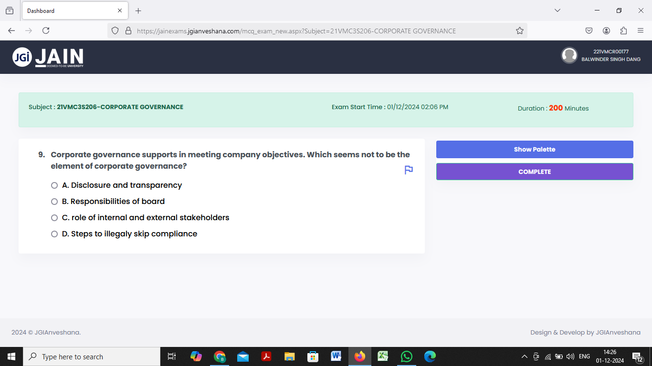Open the browser extensions icon
652x366 pixels.
click(623, 30)
